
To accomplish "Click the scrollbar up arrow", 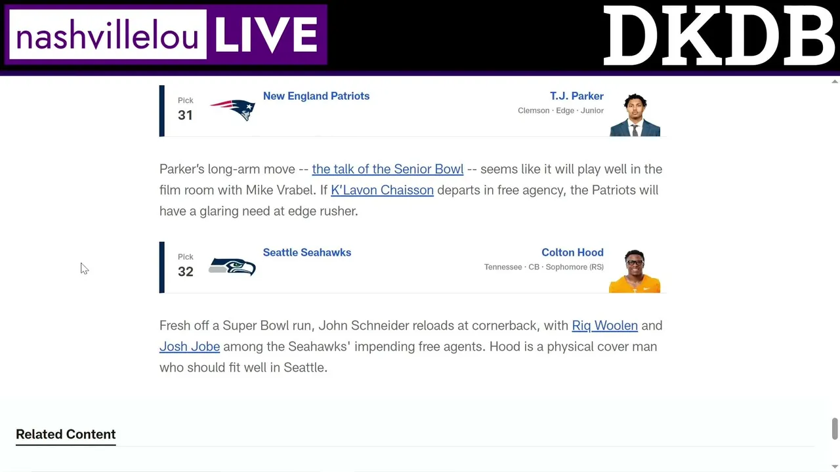I will click(x=835, y=82).
